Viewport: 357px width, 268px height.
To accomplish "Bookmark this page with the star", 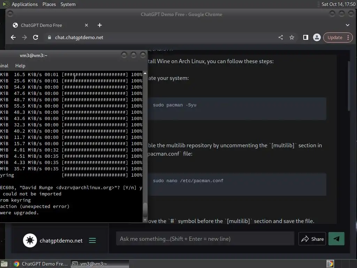I will pyautogui.click(x=292, y=37).
